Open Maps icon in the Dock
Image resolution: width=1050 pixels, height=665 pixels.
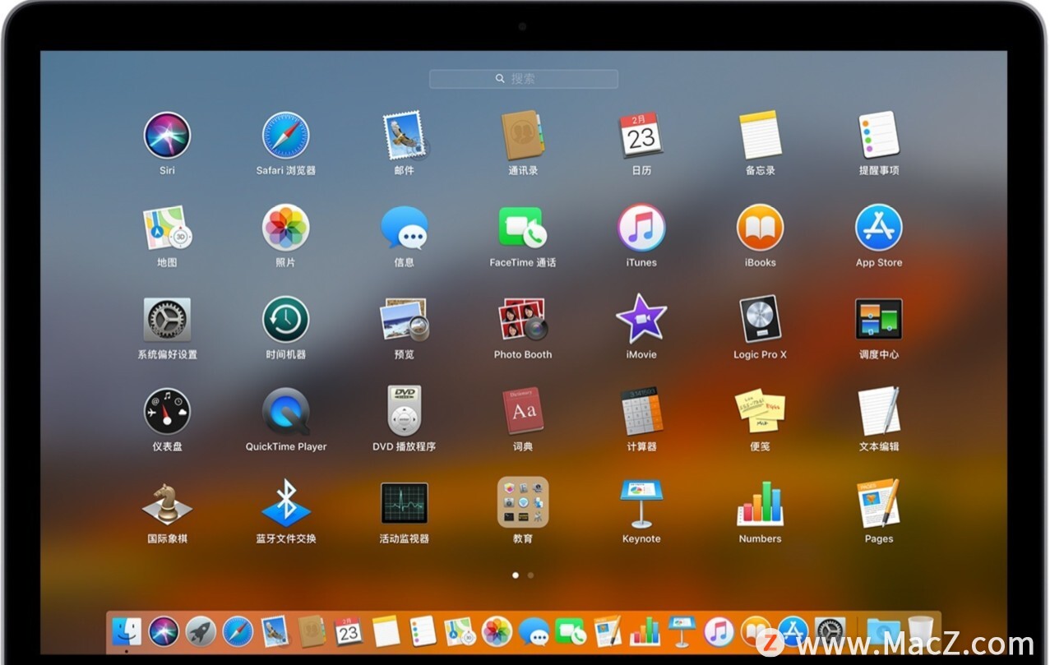pyautogui.click(x=460, y=632)
